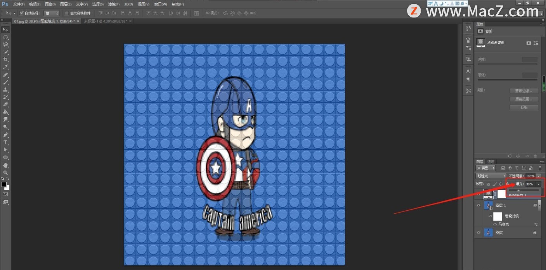Close the 01.jpg document tab
The width and height of the screenshot is (546, 270).
(x=79, y=21)
